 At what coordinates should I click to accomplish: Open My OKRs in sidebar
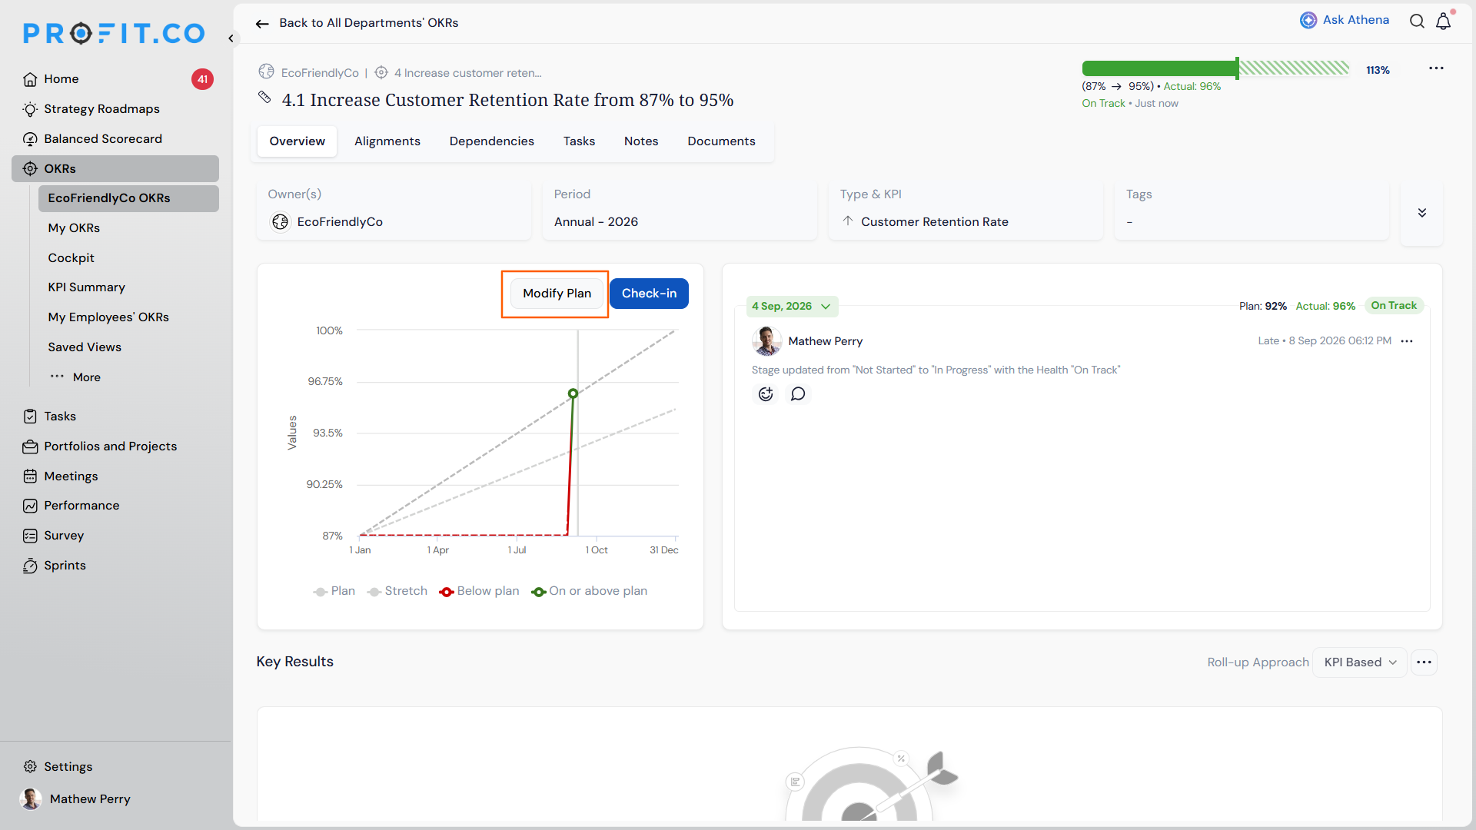(74, 228)
